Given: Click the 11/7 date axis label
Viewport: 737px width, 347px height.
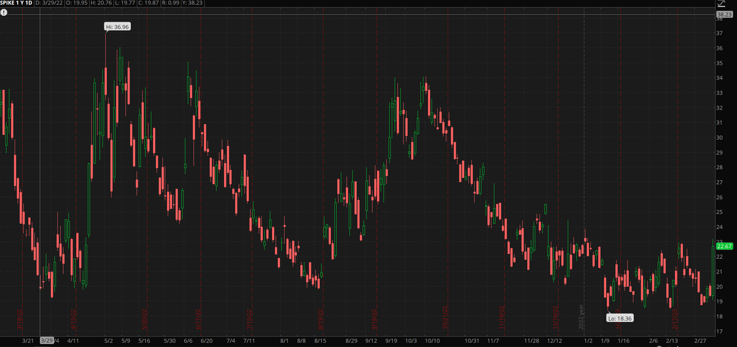Looking at the screenshot, I should coord(493,340).
